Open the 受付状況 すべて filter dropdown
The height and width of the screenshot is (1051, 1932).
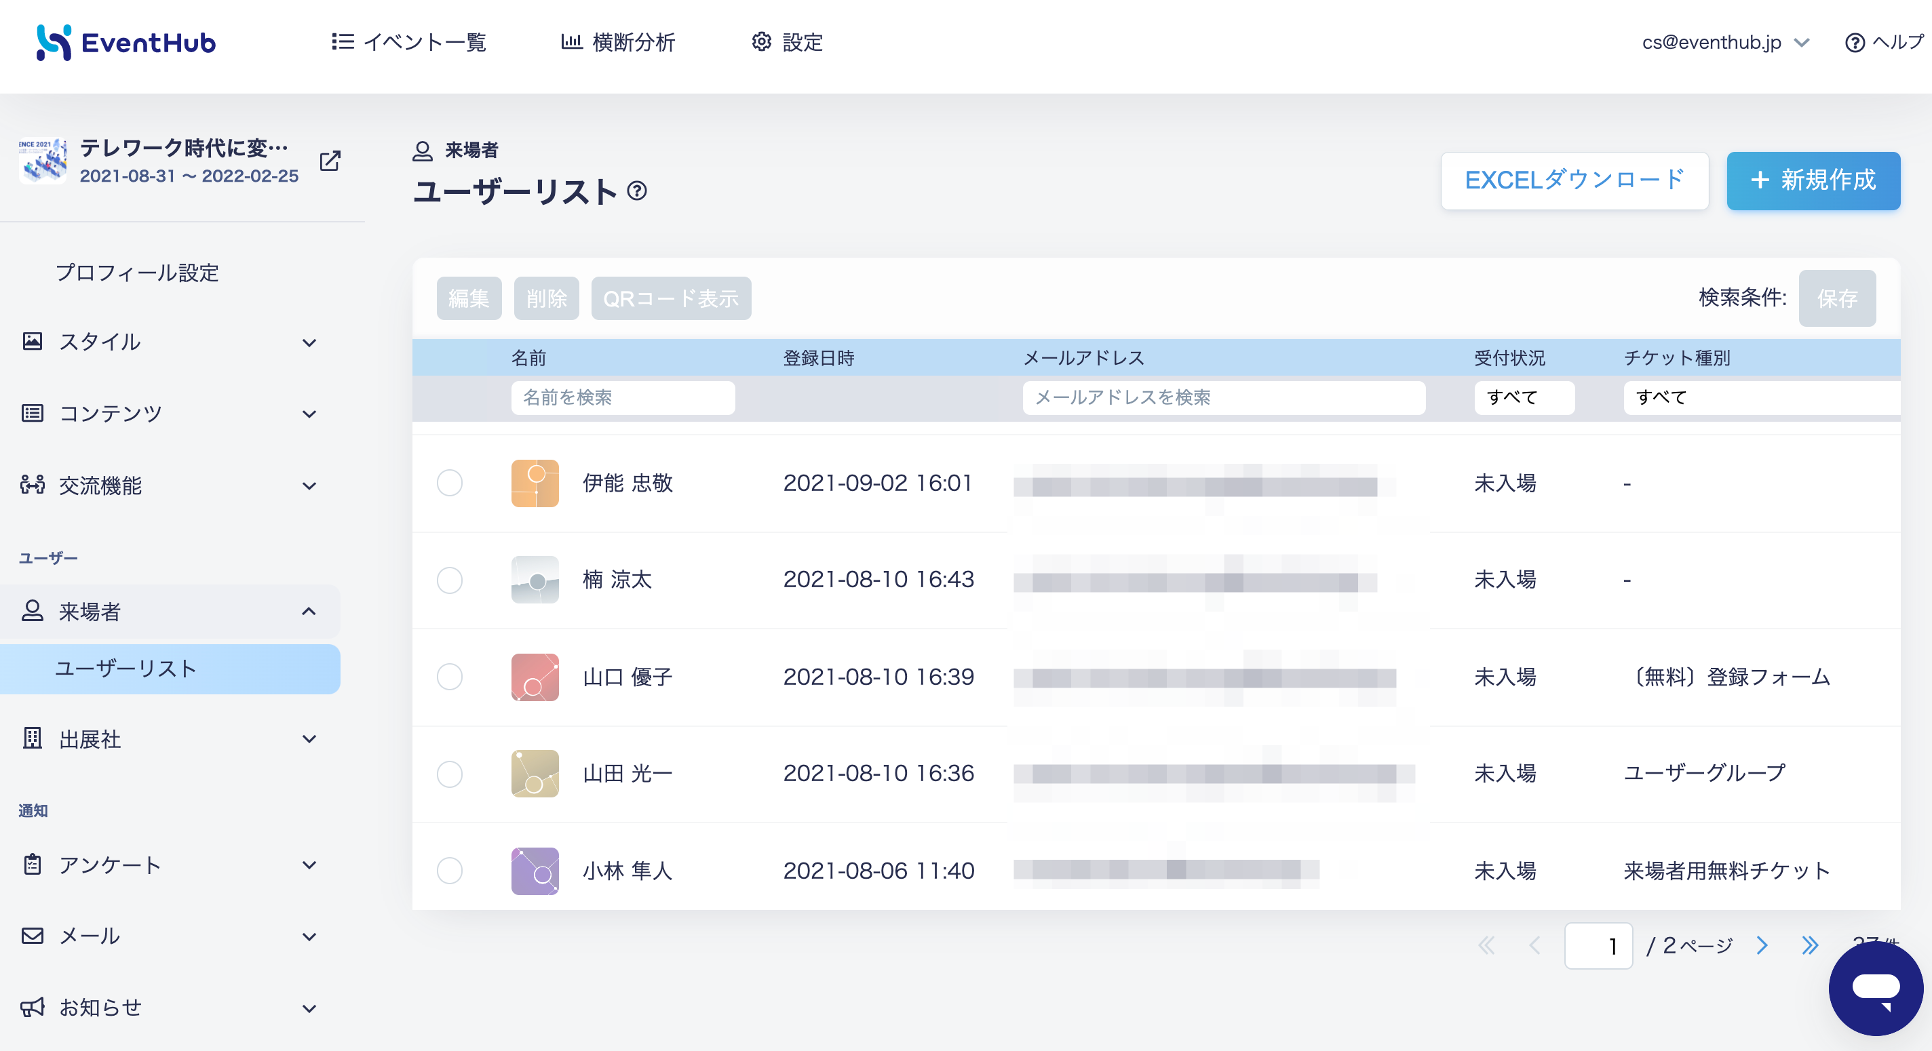[1524, 397]
